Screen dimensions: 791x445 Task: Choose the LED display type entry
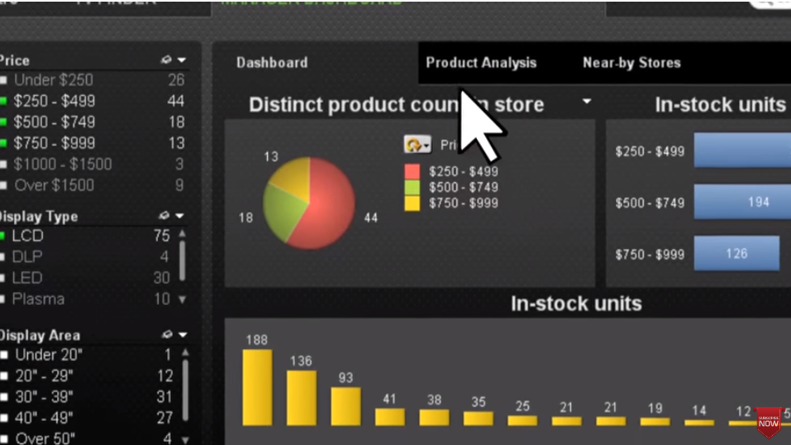tap(26, 278)
